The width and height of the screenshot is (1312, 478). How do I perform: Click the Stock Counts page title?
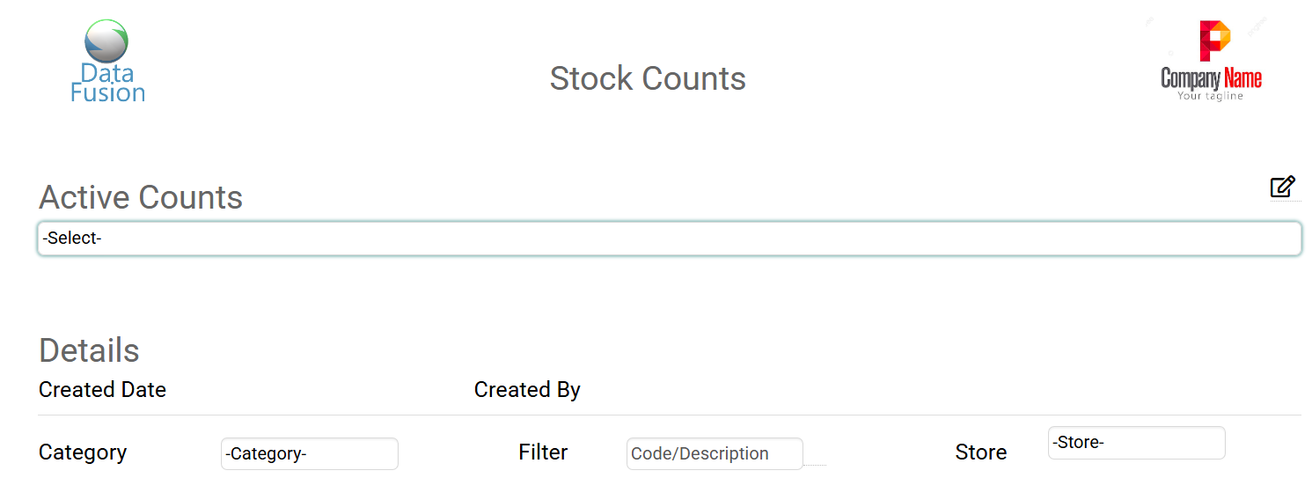point(648,78)
